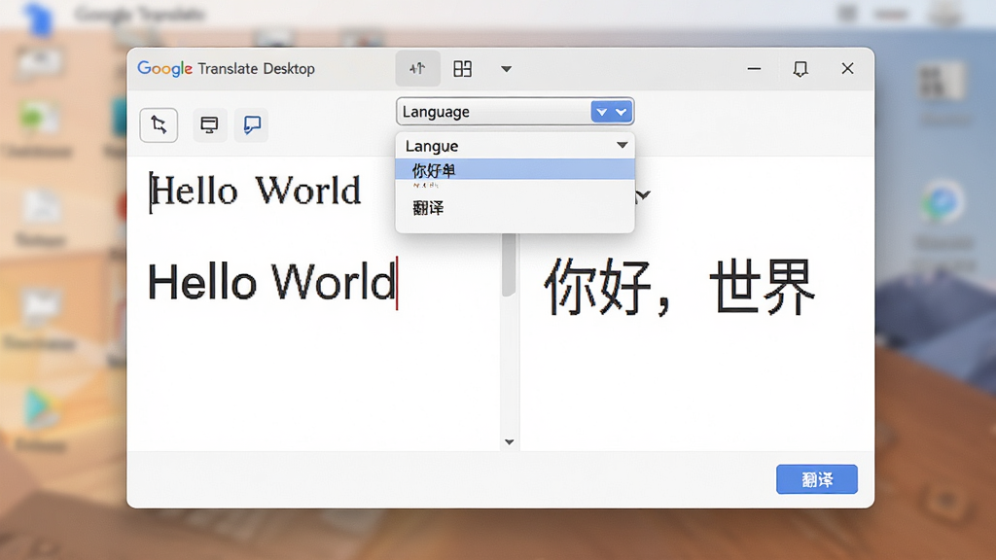996x560 pixels.
Task: Select the highlighted 你好单 option
Action: (x=515, y=169)
